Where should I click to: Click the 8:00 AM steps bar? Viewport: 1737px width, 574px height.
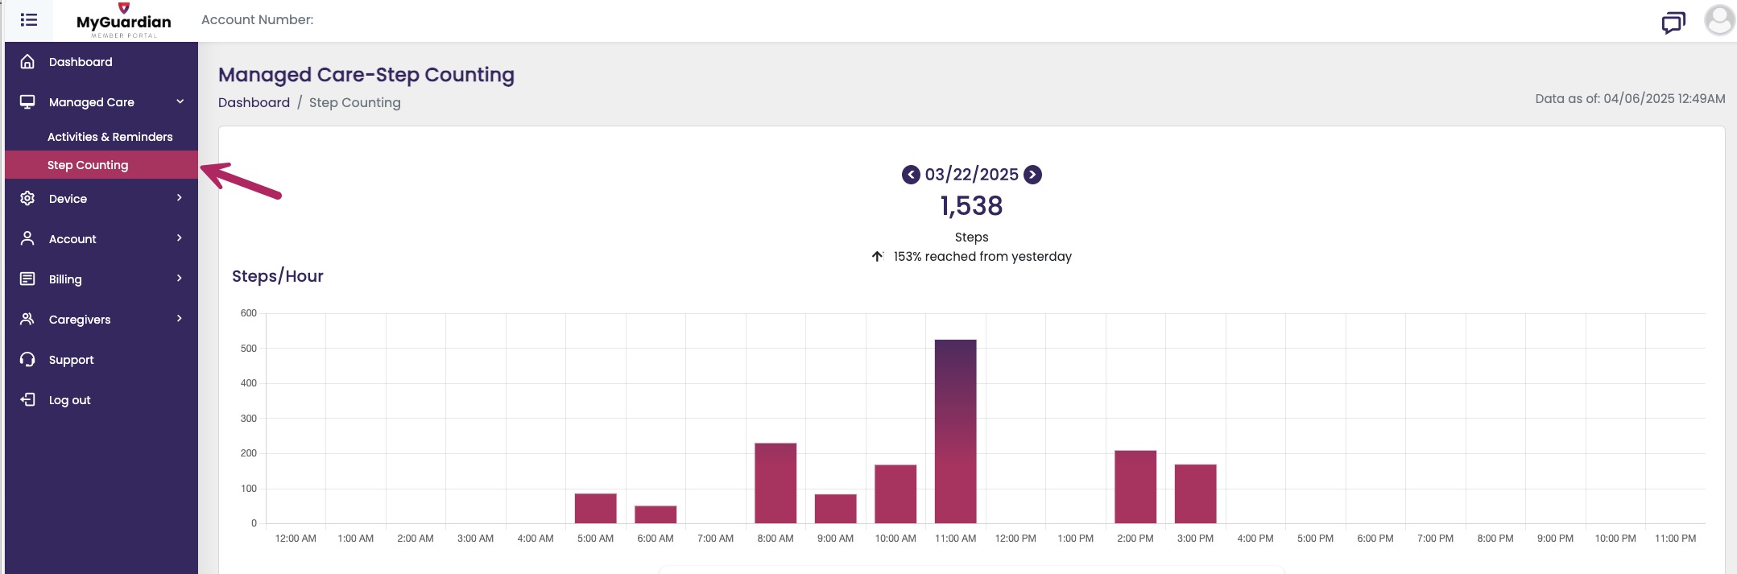click(775, 483)
